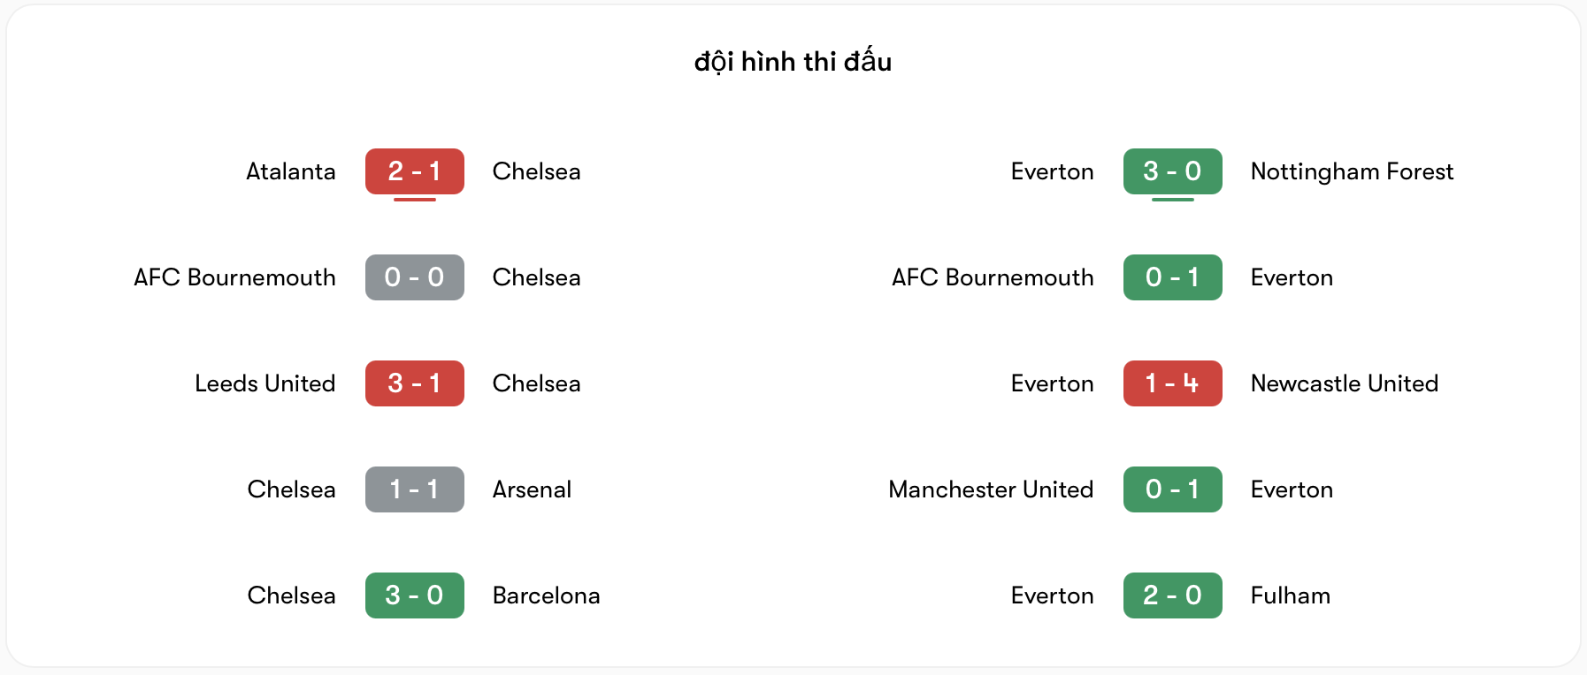Open the Nottingham Forest team label

[1352, 171]
